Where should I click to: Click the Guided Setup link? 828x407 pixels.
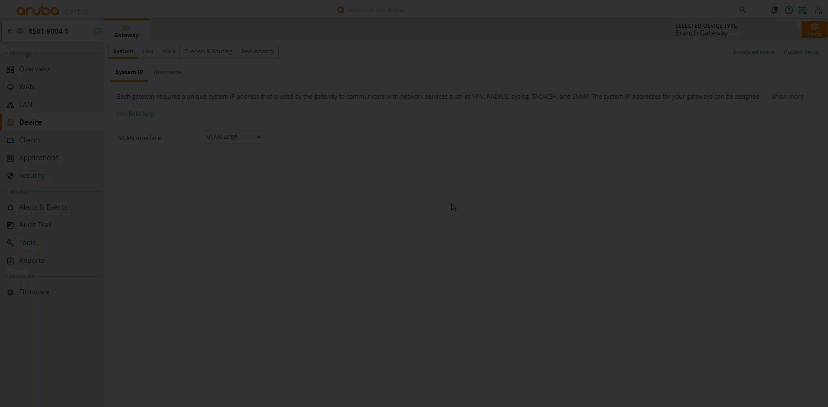(801, 52)
